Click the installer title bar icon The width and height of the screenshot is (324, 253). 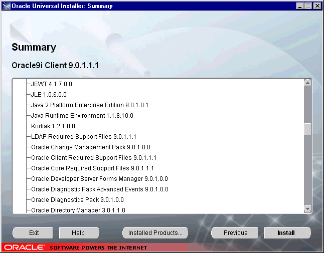click(6, 6)
